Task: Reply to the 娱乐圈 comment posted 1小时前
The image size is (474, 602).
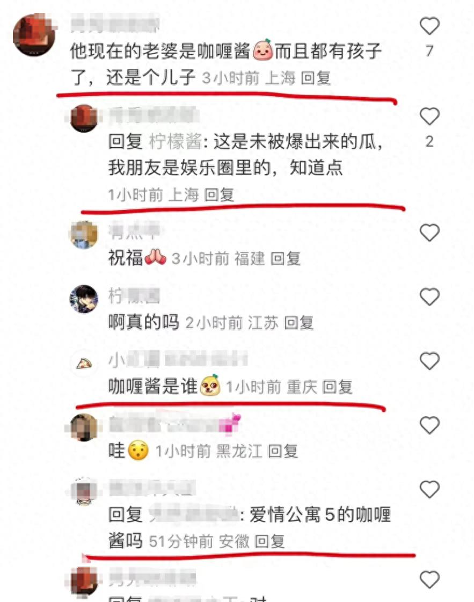Action: point(219,194)
